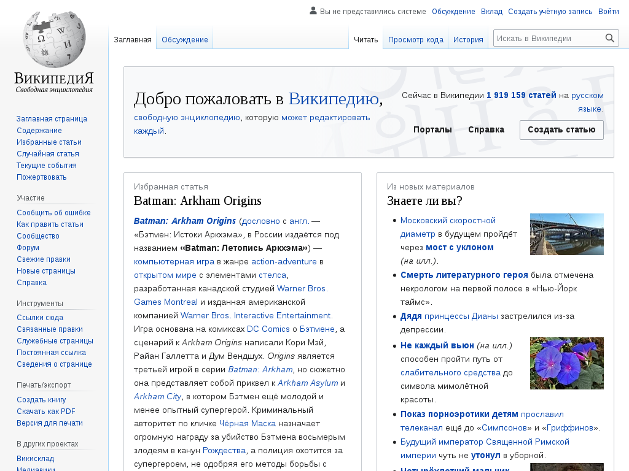
Task: Click the компьютерная игра link
Action: coord(174,261)
